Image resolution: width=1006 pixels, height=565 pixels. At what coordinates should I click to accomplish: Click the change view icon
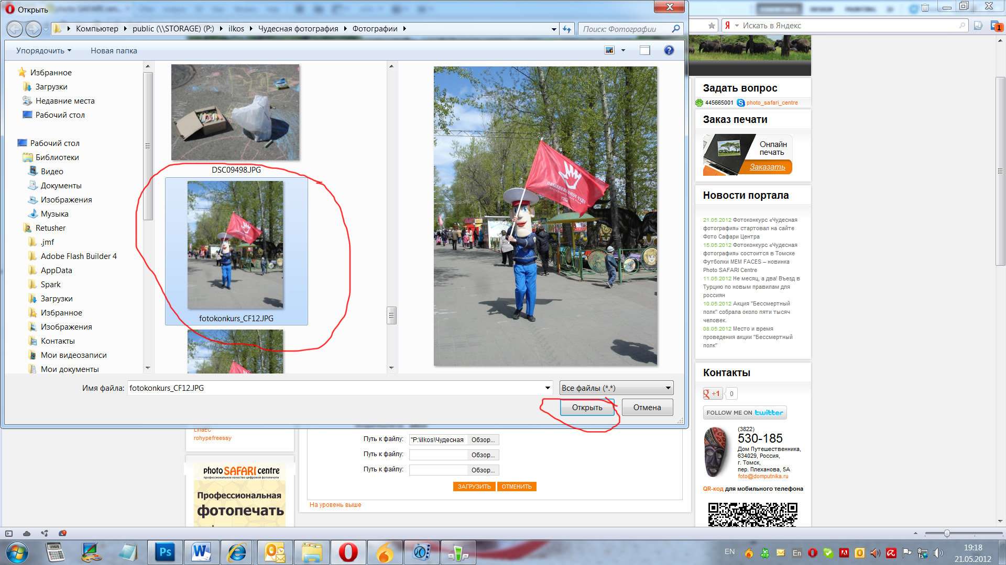pyautogui.click(x=609, y=50)
